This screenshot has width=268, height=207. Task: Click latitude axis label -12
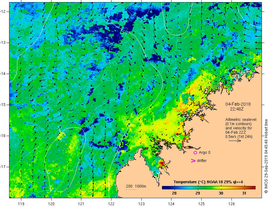click(3, 12)
